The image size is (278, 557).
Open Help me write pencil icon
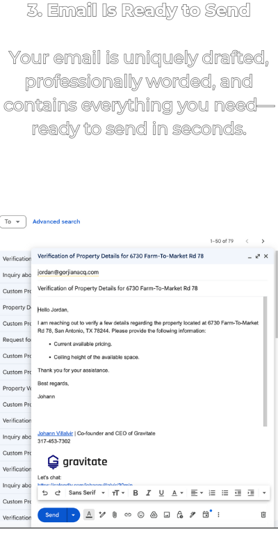coord(102,515)
